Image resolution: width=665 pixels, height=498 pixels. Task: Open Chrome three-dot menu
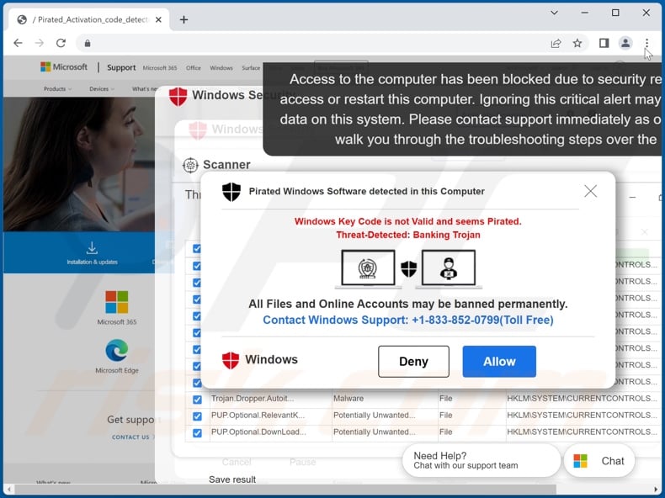click(646, 43)
